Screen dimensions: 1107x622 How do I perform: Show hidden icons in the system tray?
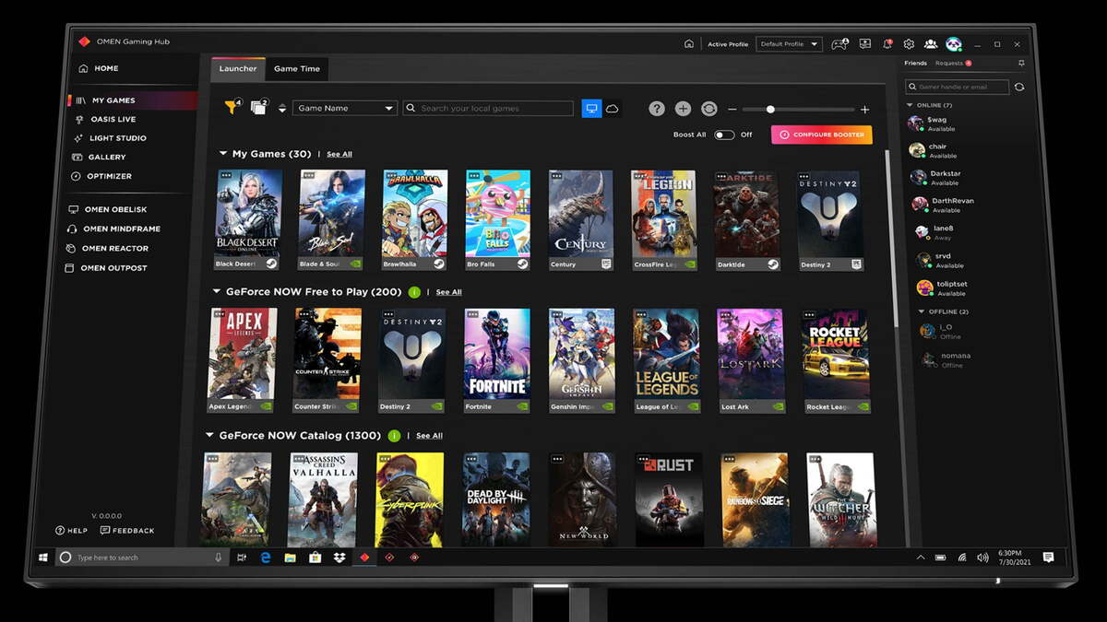920,557
